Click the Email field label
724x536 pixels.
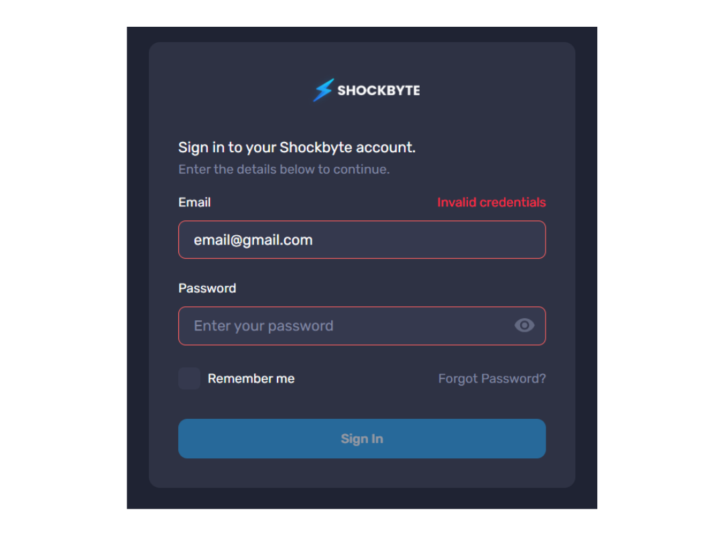[194, 202]
